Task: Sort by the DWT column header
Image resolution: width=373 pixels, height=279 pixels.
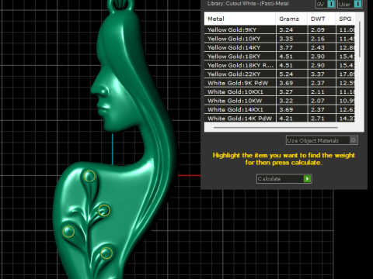Action: [x=321, y=19]
